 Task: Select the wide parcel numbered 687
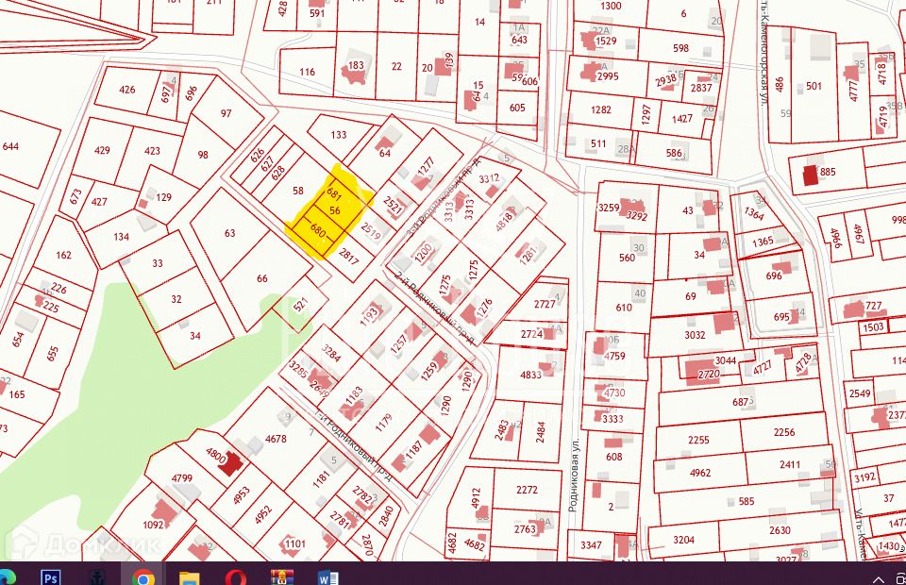point(741,403)
